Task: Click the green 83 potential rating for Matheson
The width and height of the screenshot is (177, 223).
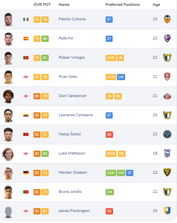Action: click(45, 154)
